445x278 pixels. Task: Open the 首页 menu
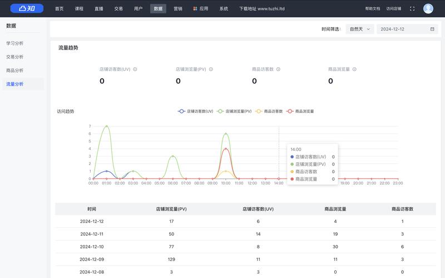coord(60,8)
